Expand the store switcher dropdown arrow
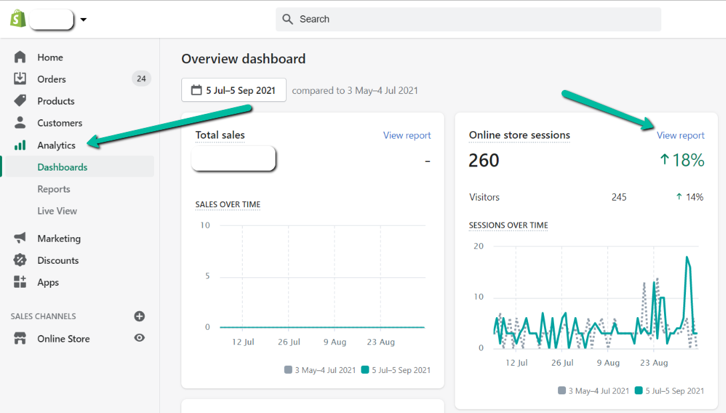The image size is (726, 413). click(x=83, y=19)
